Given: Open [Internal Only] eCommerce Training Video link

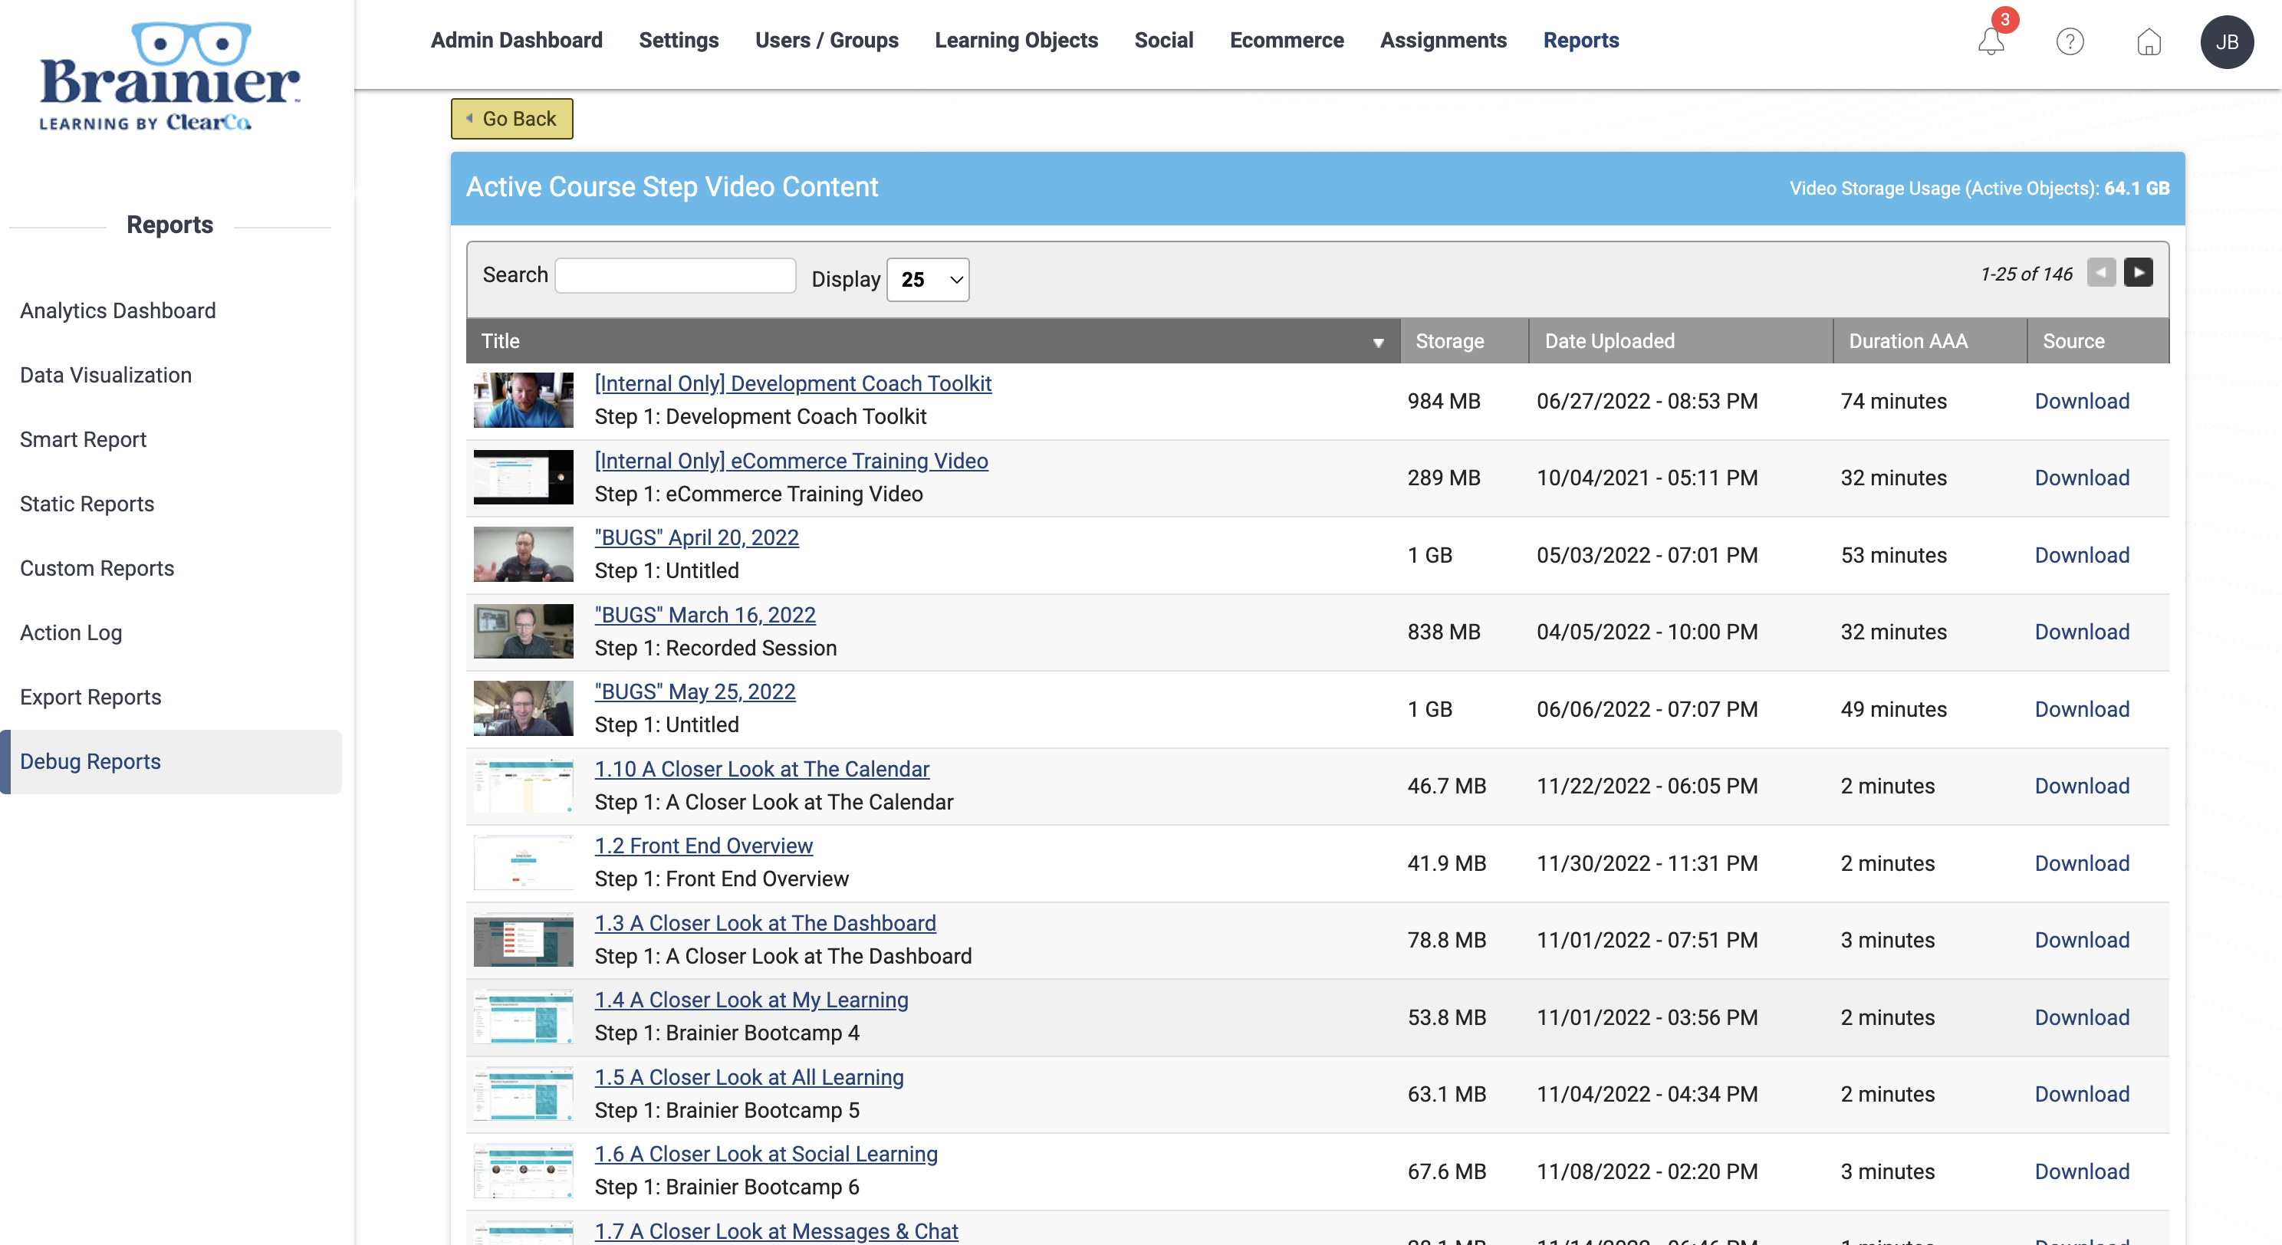Looking at the screenshot, I should 791,461.
